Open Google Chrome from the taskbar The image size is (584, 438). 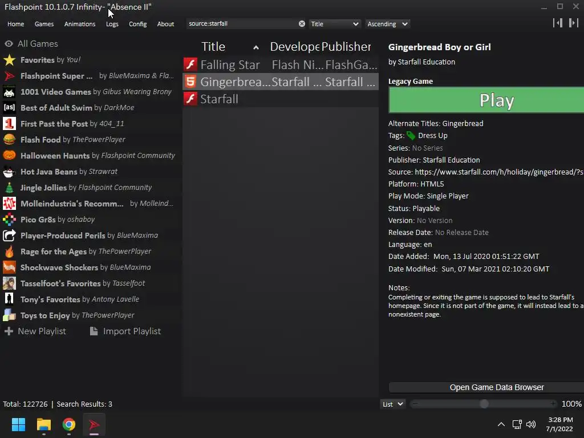coord(69,424)
